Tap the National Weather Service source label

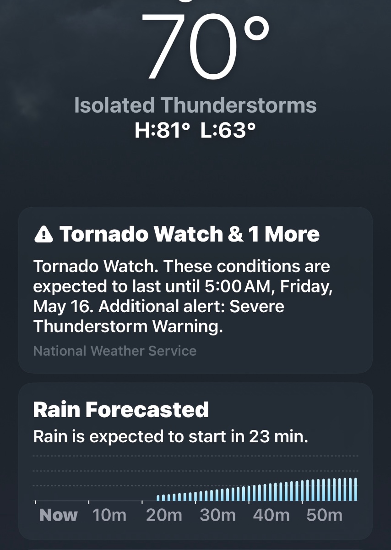(x=115, y=351)
